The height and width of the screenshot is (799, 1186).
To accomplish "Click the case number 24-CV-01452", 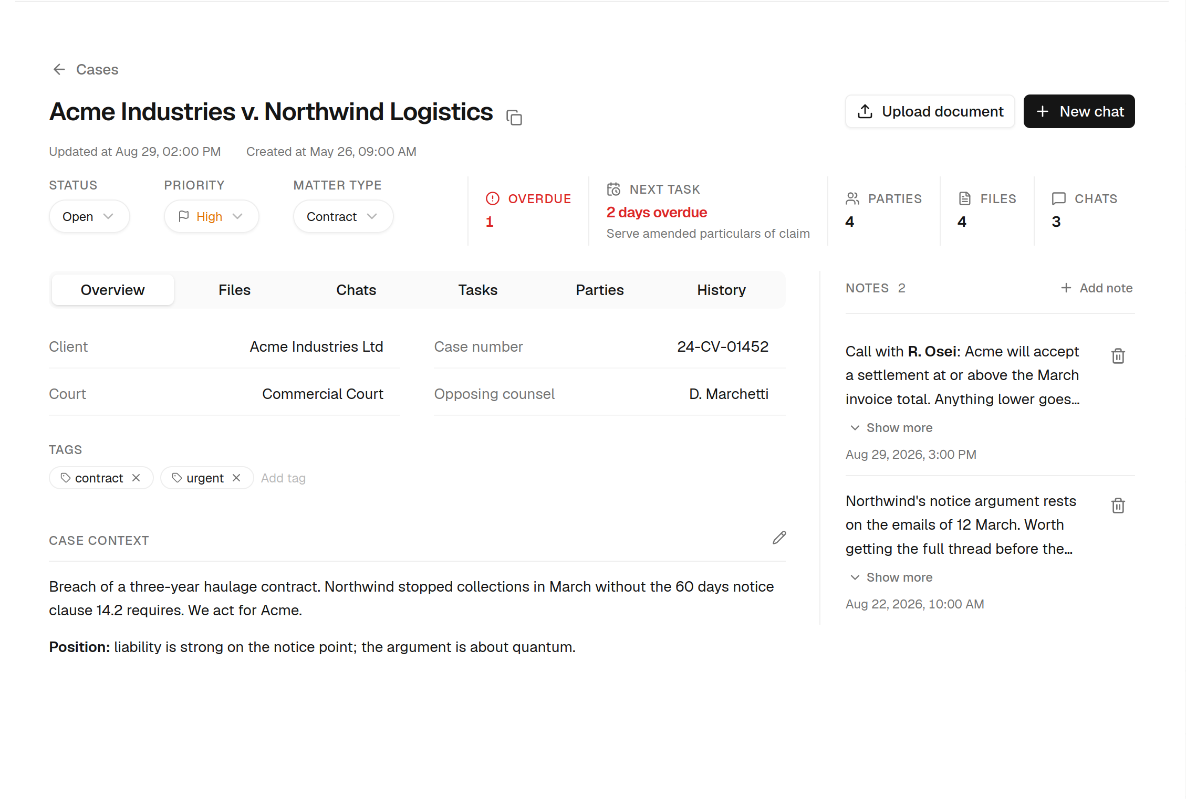I will [723, 346].
